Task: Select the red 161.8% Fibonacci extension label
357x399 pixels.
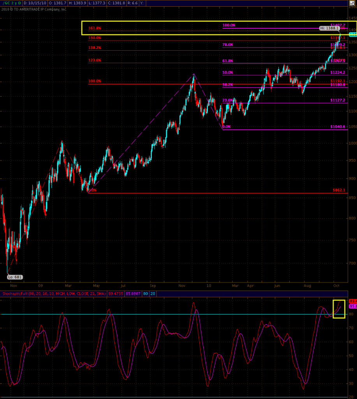Action: pyautogui.click(x=95, y=28)
